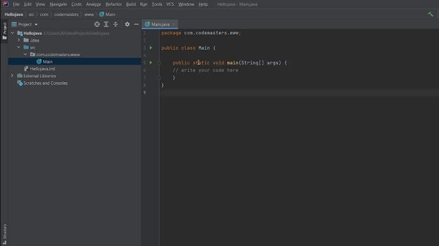439x246 pixels.
Task: Expand the .idea folder node
Action: click(x=19, y=40)
